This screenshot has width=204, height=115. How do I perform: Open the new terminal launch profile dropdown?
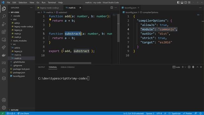(x=186, y=67)
